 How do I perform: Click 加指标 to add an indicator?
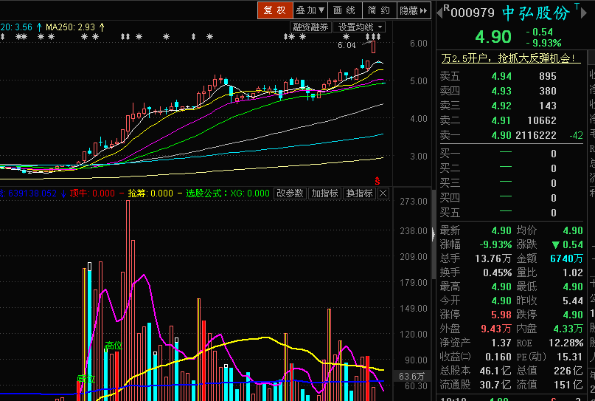tap(325, 193)
